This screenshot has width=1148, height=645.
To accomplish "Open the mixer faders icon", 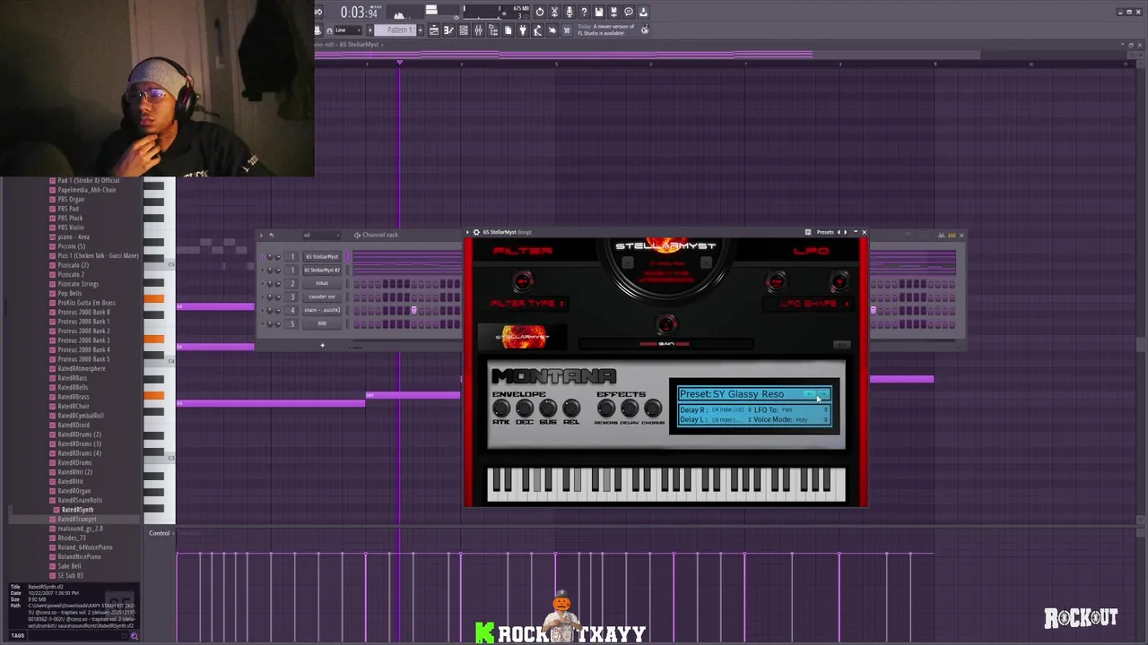I will pyautogui.click(x=478, y=30).
